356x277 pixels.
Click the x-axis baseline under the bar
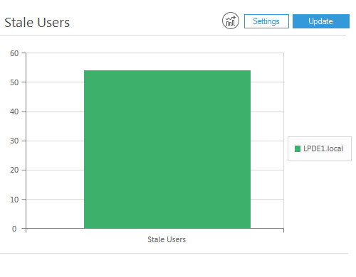pos(167,229)
